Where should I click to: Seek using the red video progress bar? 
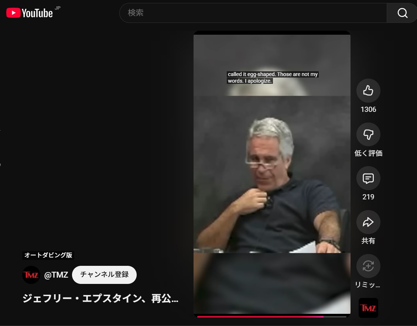click(x=260, y=316)
